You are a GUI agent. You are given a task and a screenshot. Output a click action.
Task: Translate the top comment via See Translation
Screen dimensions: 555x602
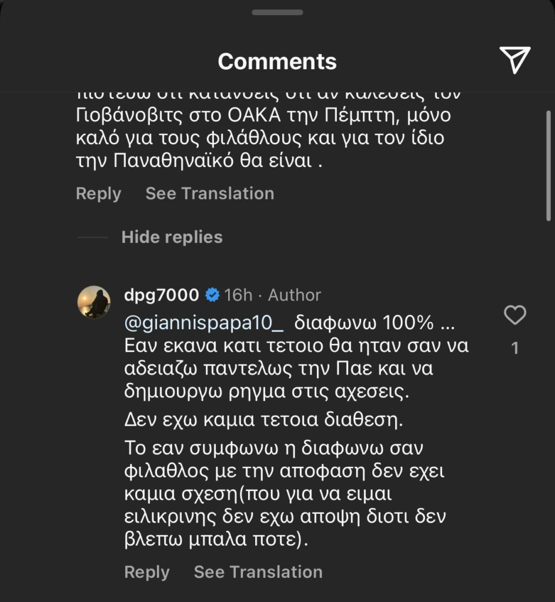pos(209,193)
